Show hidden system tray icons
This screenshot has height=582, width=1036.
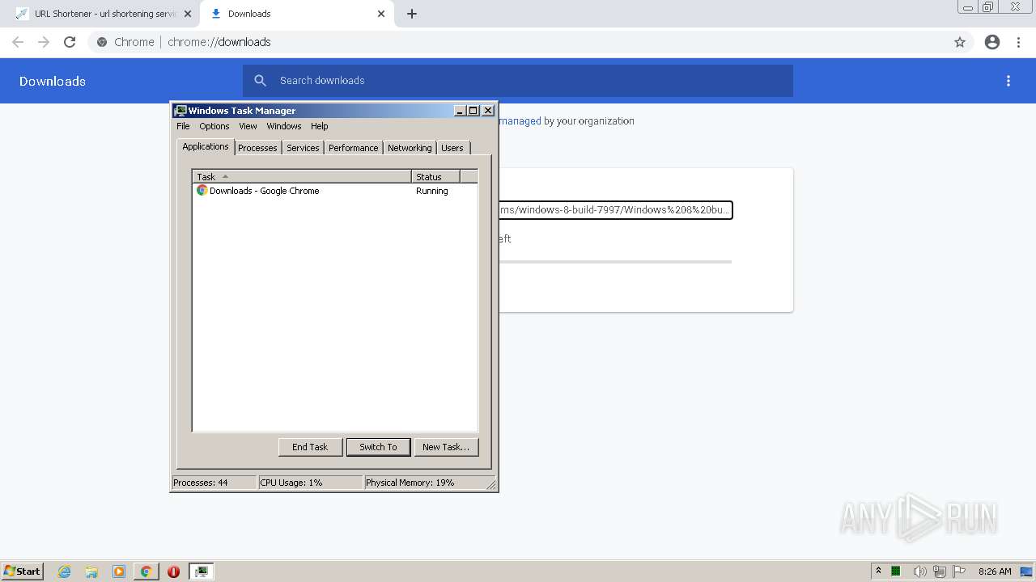pos(878,571)
